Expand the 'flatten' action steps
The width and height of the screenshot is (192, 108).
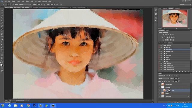click(165, 57)
